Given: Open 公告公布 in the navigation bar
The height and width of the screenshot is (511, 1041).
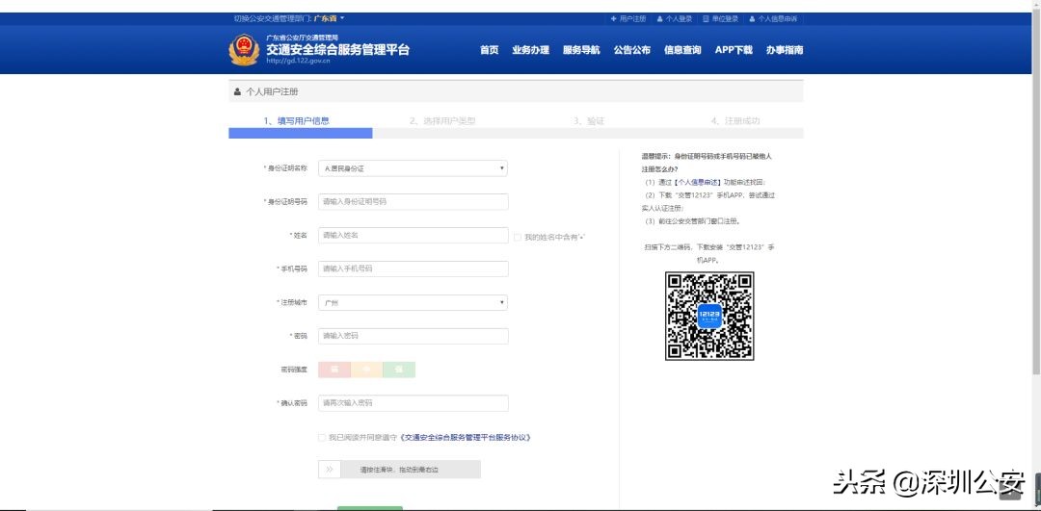Looking at the screenshot, I should [x=632, y=50].
